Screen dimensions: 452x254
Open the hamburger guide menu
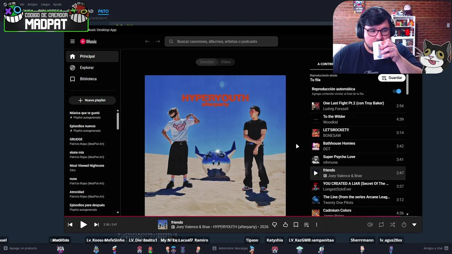point(72,41)
